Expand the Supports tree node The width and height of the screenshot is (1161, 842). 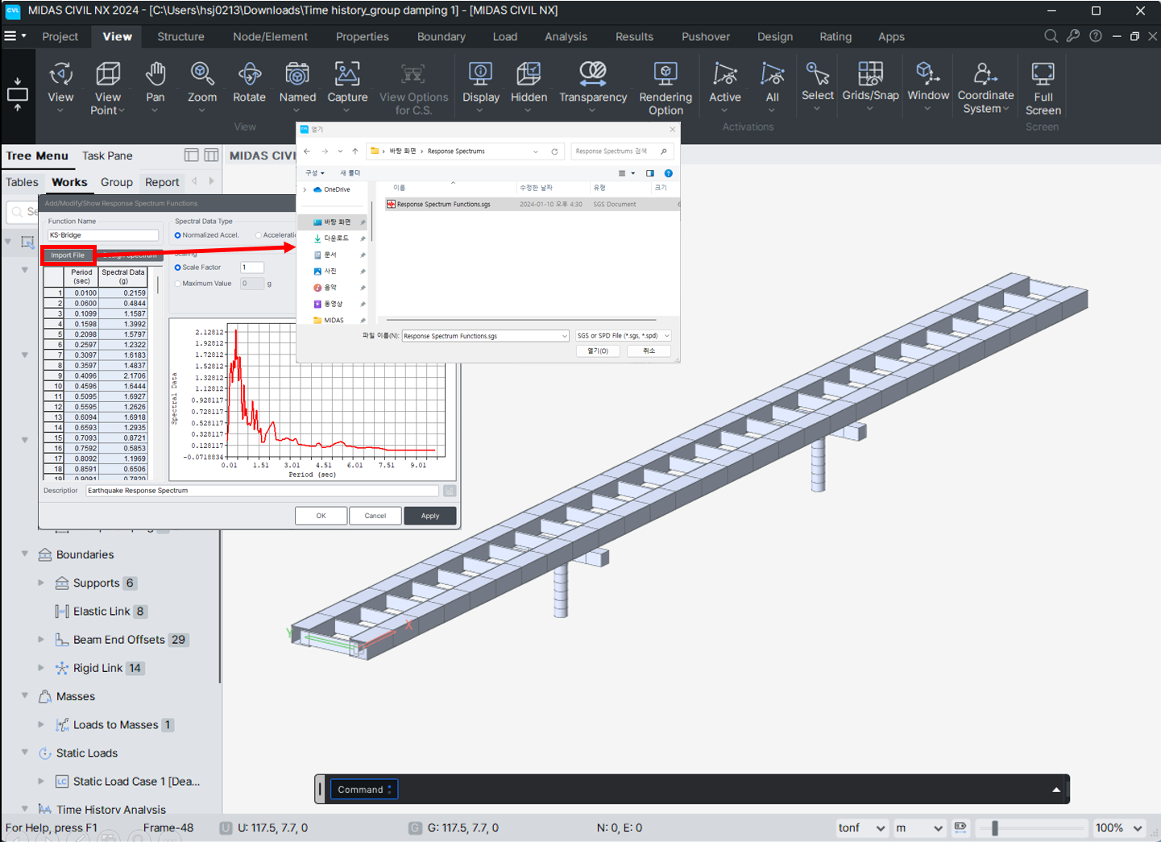click(x=41, y=583)
